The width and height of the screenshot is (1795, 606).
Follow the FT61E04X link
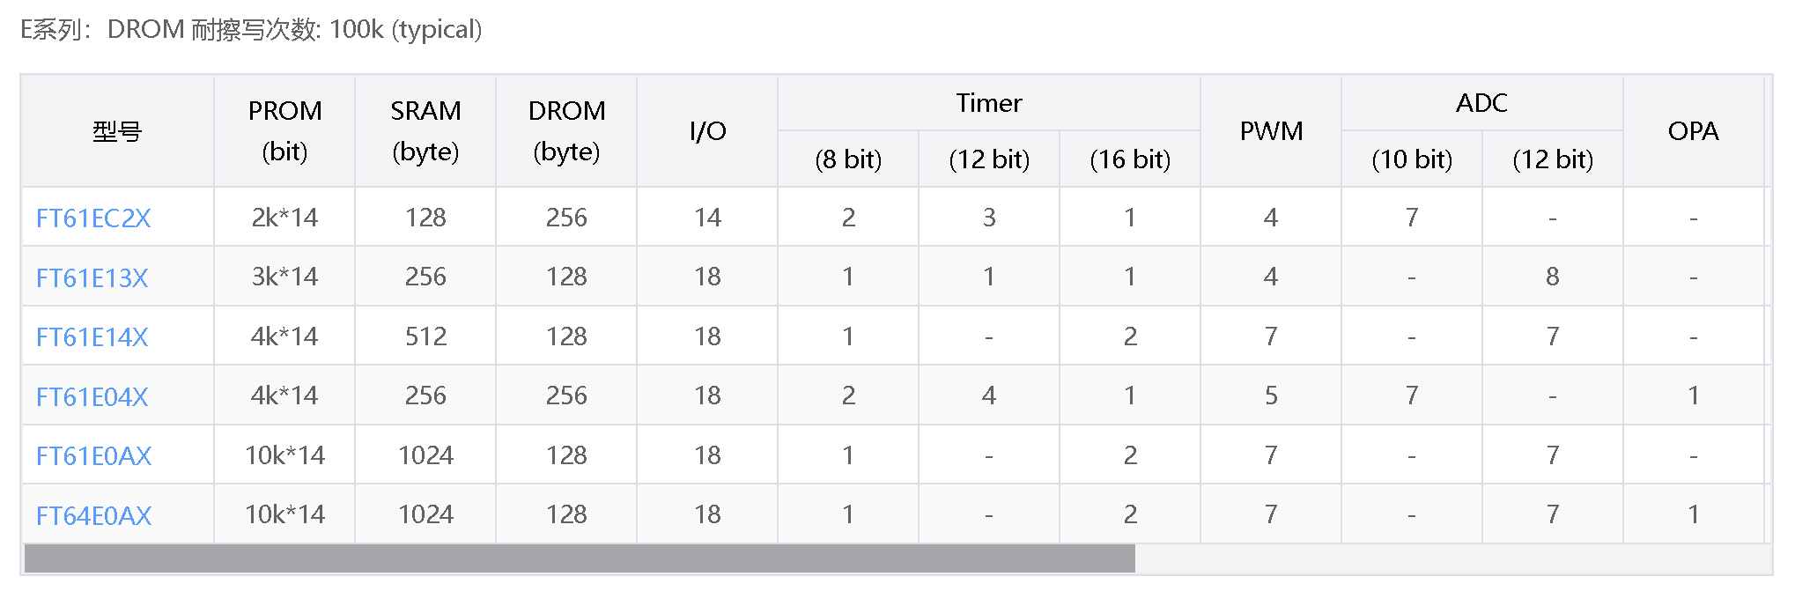[x=92, y=396]
